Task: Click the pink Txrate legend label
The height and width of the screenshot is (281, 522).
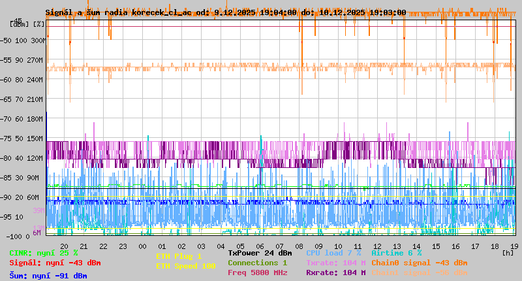Action: pyautogui.click(x=335, y=263)
